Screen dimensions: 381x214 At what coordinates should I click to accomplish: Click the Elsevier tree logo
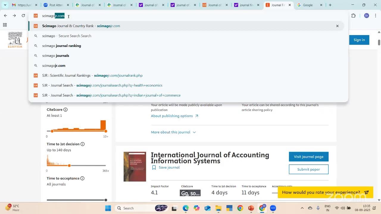click(x=15, y=40)
